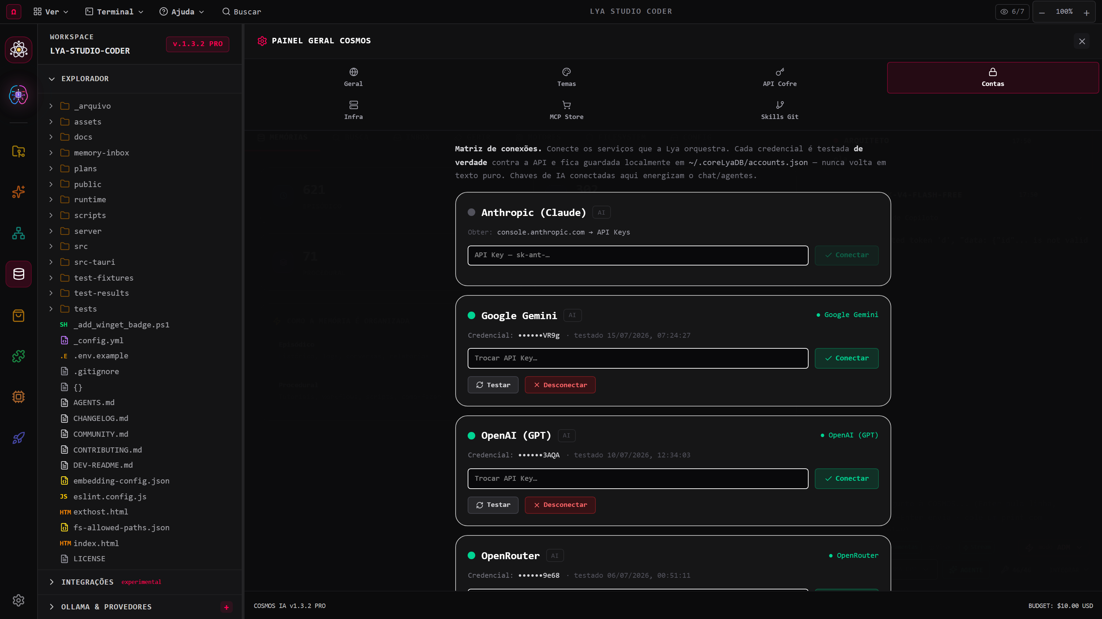The height and width of the screenshot is (619, 1102).
Task: Open the folder search sidebar icon
Action: [18, 151]
